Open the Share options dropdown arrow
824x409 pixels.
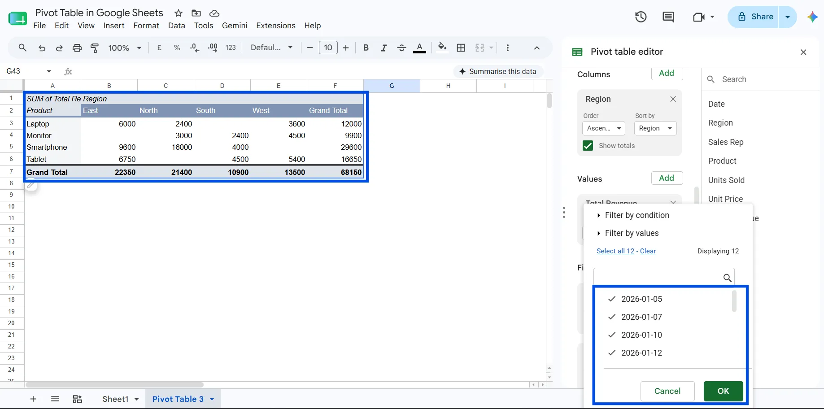788,17
